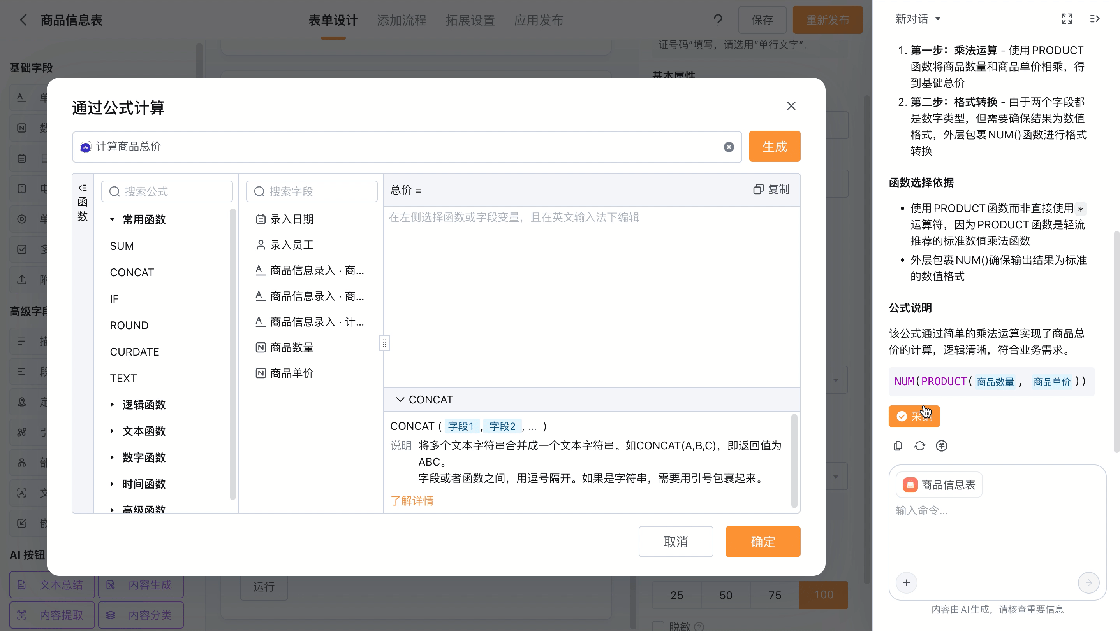Select the IF function
This screenshot has width=1120, height=631.
click(x=114, y=299)
